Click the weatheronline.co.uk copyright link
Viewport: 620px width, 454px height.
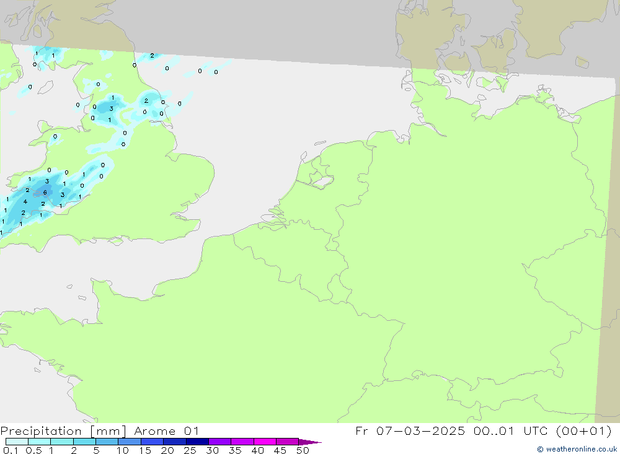pyautogui.click(x=577, y=449)
